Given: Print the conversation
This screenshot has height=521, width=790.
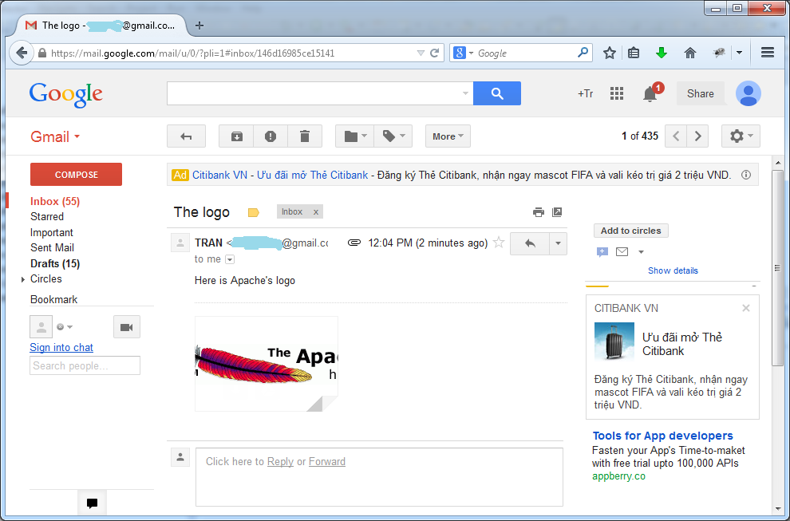Looking at the screenshot, I should tap(539, 212).
